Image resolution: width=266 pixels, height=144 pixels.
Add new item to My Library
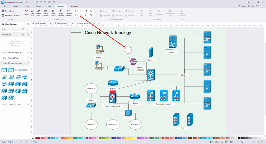tap(26, 35)
